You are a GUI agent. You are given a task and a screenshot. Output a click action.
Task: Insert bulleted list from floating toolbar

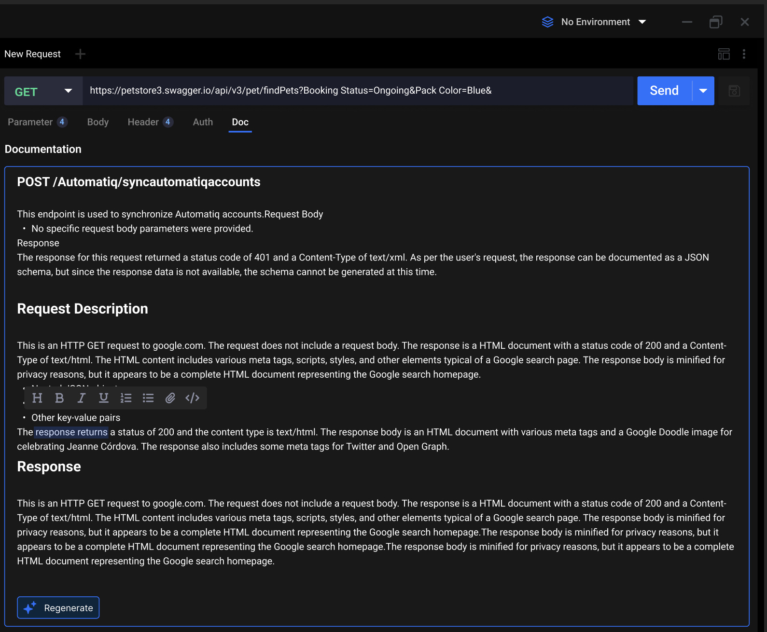(x=148, y=398)
